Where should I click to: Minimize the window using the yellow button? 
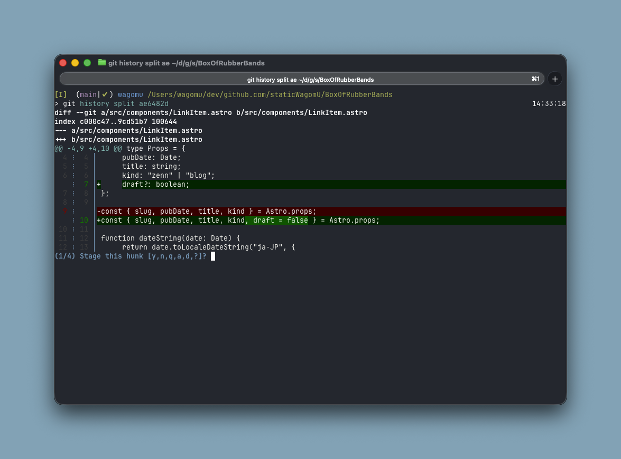click(x=75, y=63)
